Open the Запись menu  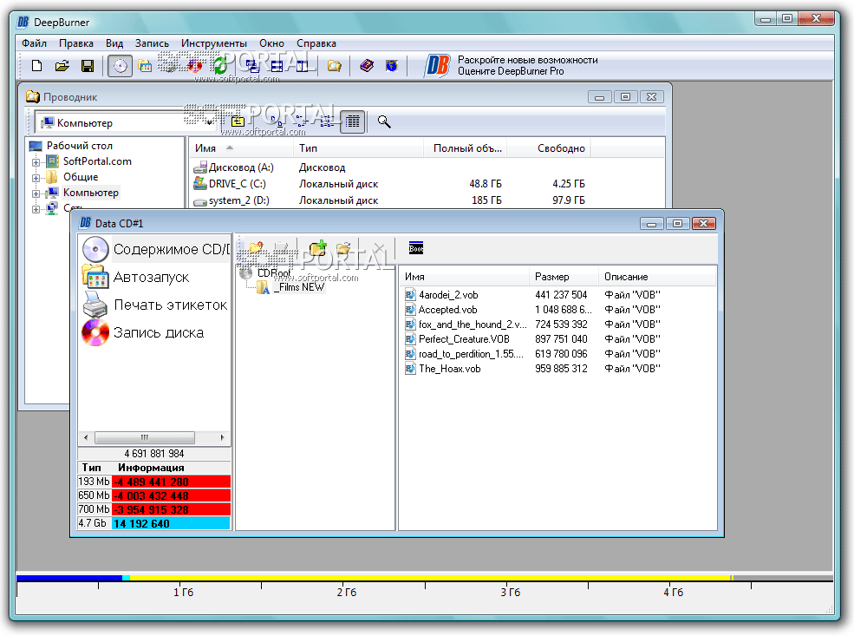tap(152, 43)
